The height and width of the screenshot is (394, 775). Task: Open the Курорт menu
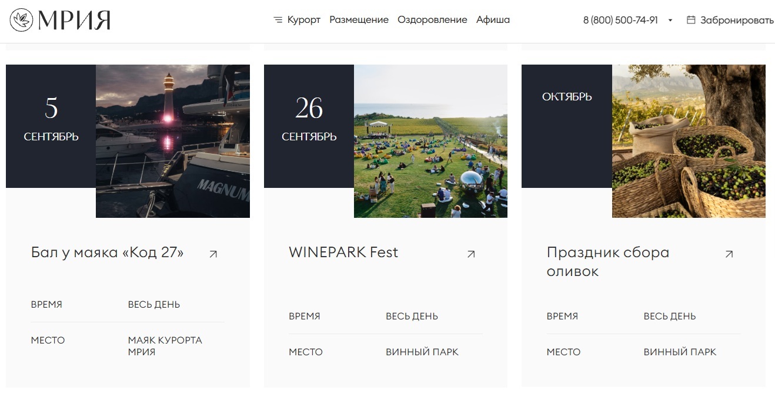304,20
